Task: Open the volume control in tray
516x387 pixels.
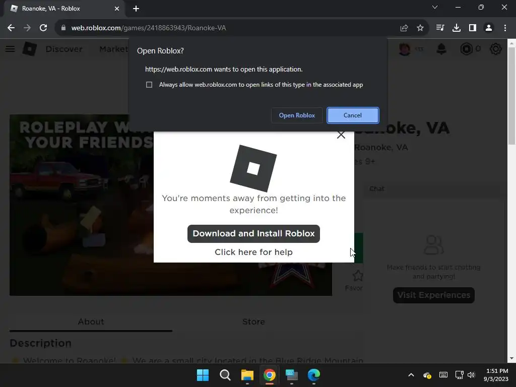Action: [471, 375]
